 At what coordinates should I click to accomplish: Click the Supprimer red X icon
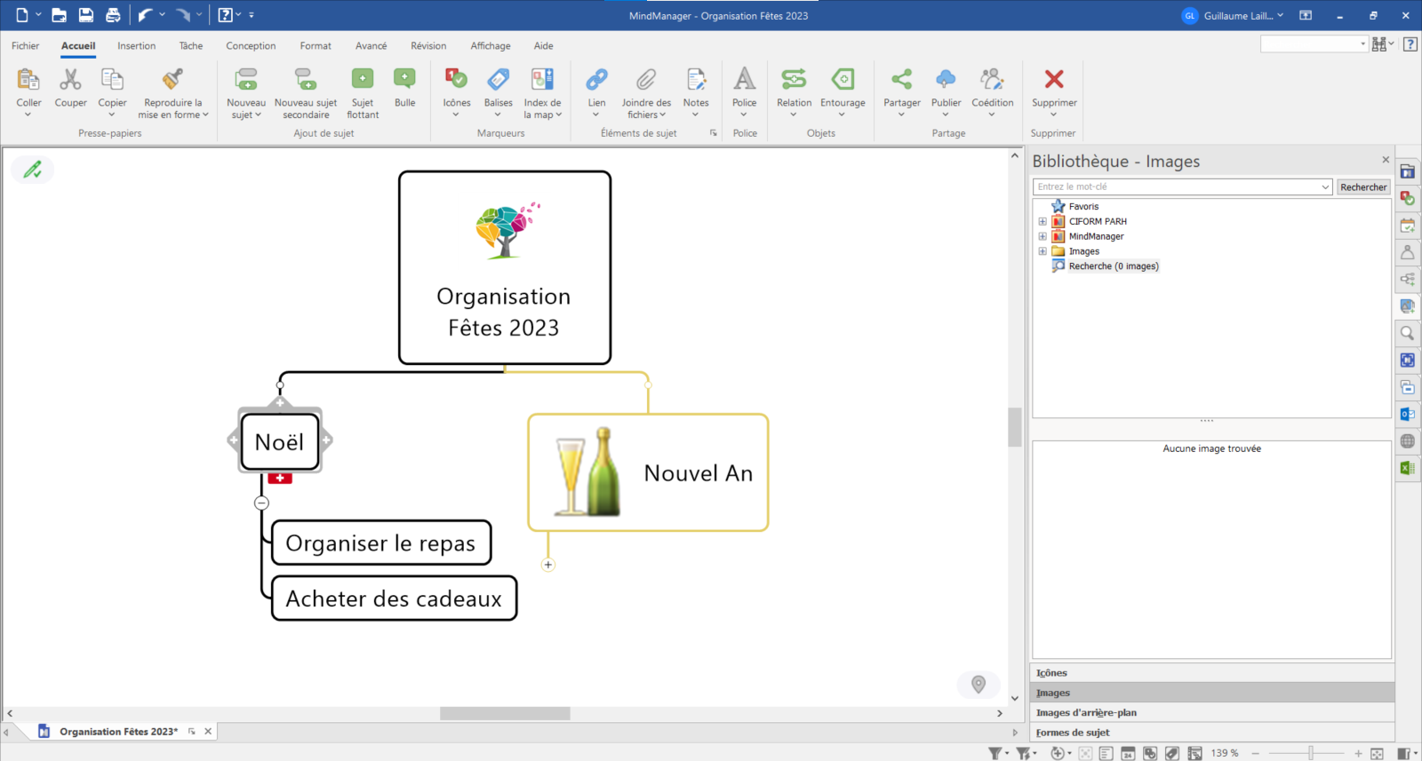tap(1054, 80)
